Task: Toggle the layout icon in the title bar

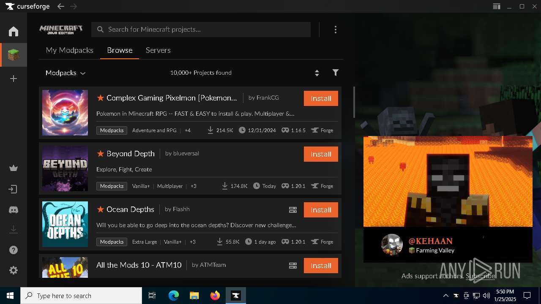Action: click(x=497, y=6)
